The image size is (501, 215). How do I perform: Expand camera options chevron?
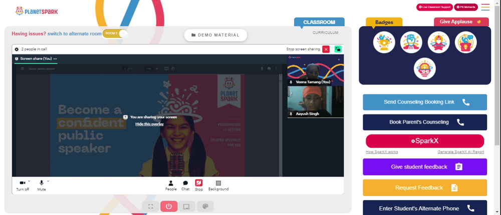pos(29,181)
